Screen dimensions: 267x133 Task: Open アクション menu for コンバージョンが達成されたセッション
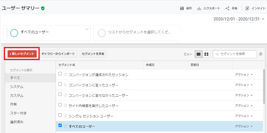[x=244, y=74]
